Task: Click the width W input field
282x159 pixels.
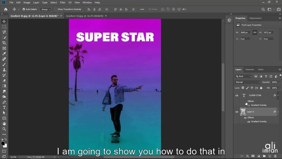Action: click(x=245, y=32)
